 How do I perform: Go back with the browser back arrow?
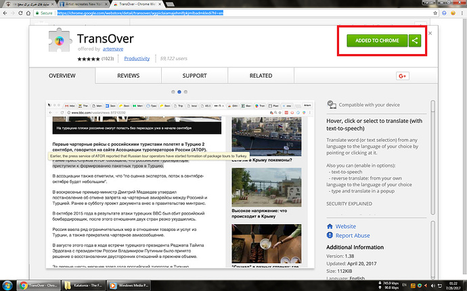click(5, 13)
